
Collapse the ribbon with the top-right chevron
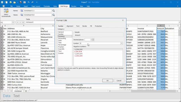(x=178, y=6)
